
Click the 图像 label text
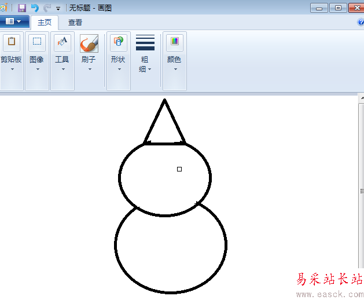pyautogui.click(x=36, y=60)
